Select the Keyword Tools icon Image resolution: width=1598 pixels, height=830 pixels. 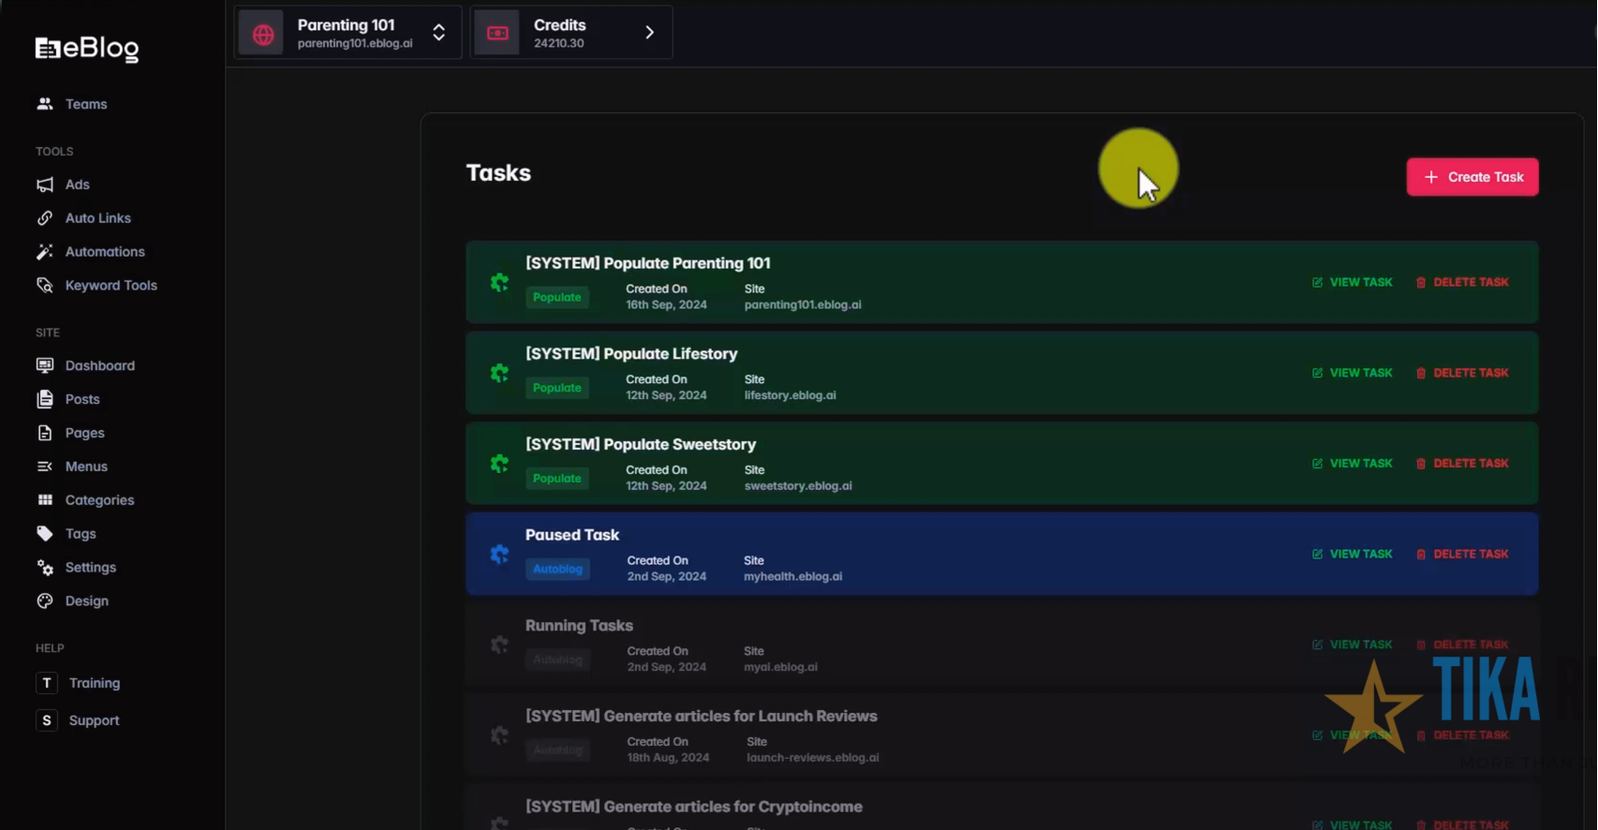tap(45, 286)
